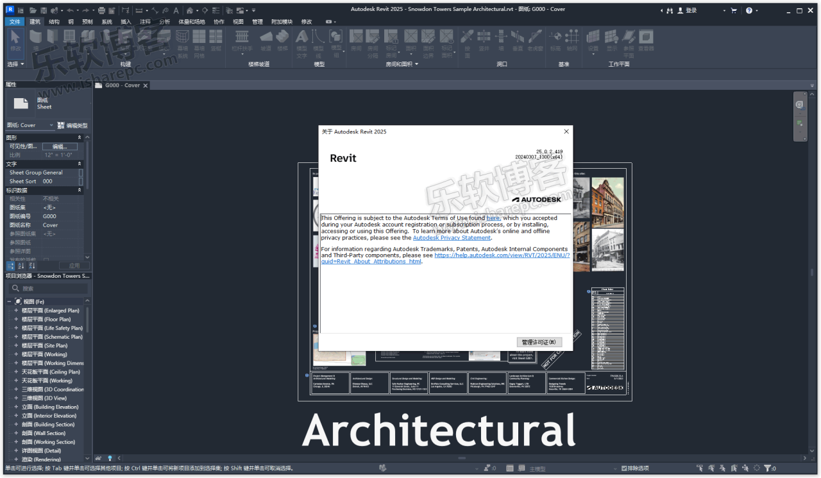This screenshot has width=821, height=478.
Task: Open the 图纸 Cover type selector dropdown
Action: click(50, 124)
